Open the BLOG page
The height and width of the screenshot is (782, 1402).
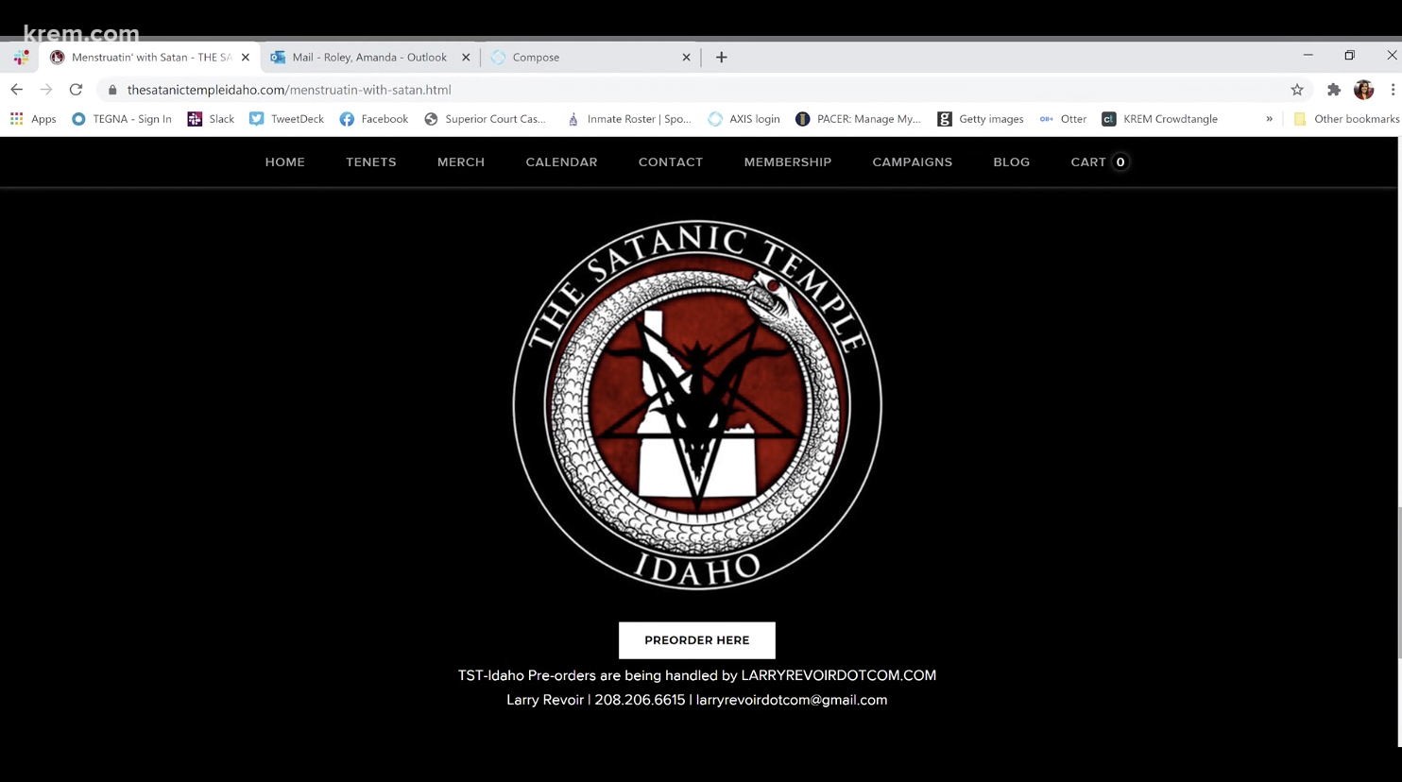tap(1012, 162)
